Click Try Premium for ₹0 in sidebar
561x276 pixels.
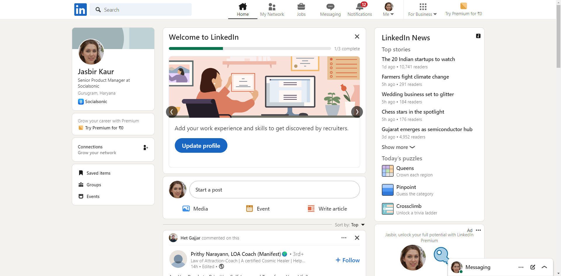[x=101, y=128]
